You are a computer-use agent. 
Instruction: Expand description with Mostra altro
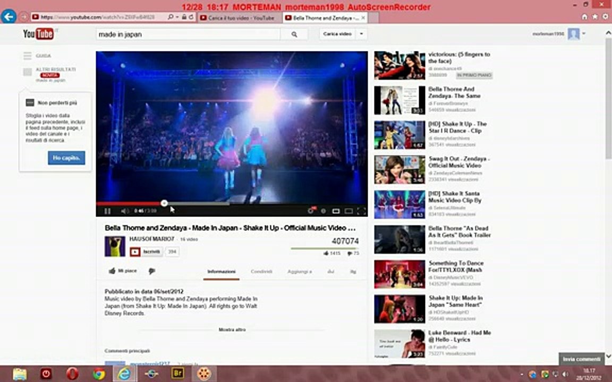coord(232,330)
